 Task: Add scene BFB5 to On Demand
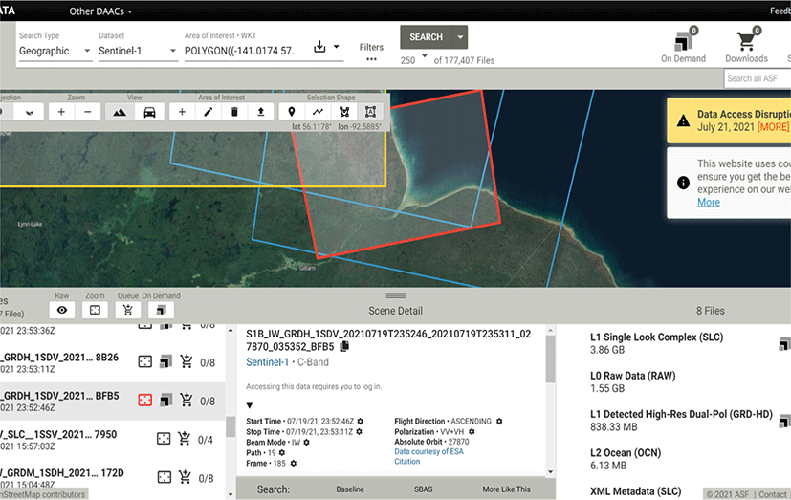point(165,400)
